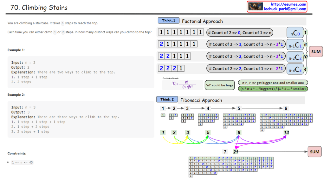The image size is (324, 180).
Task: Click the green Fibonacci value 13
Action: coord(286,133)
